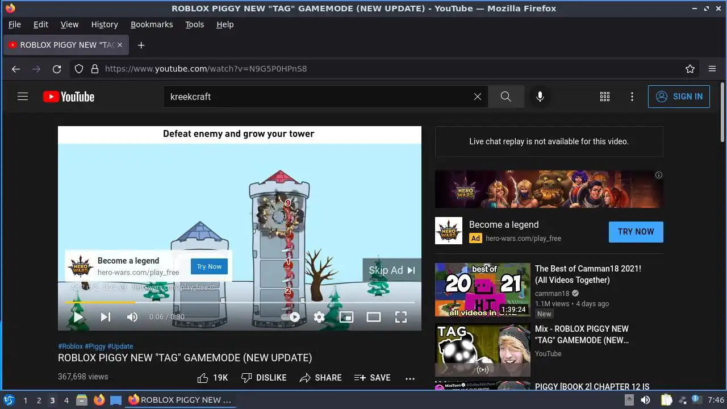Open the Best of Camman18 2021 thumbnail
This screenshot has width=727, height=409.
coord(483,290)
